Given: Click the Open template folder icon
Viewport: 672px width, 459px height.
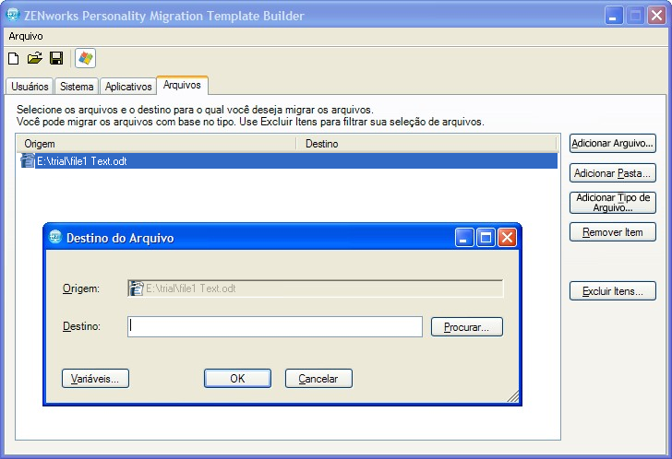Looking at the screenshot, I should [35, 58].
